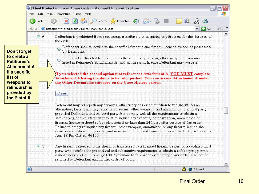The image size is (259, 194).
Task: Click the scrollbar down arrow
Action: tap(226, 164)
